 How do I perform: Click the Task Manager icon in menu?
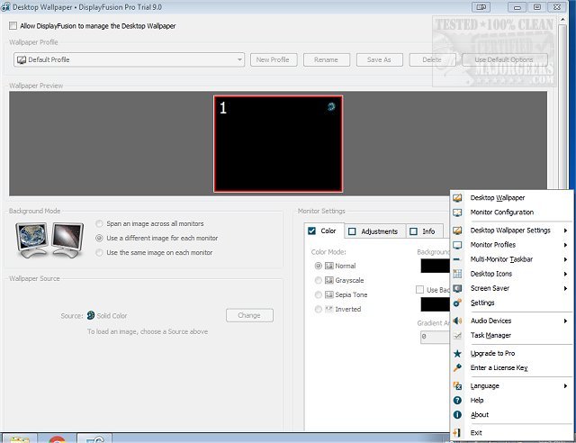458,335
